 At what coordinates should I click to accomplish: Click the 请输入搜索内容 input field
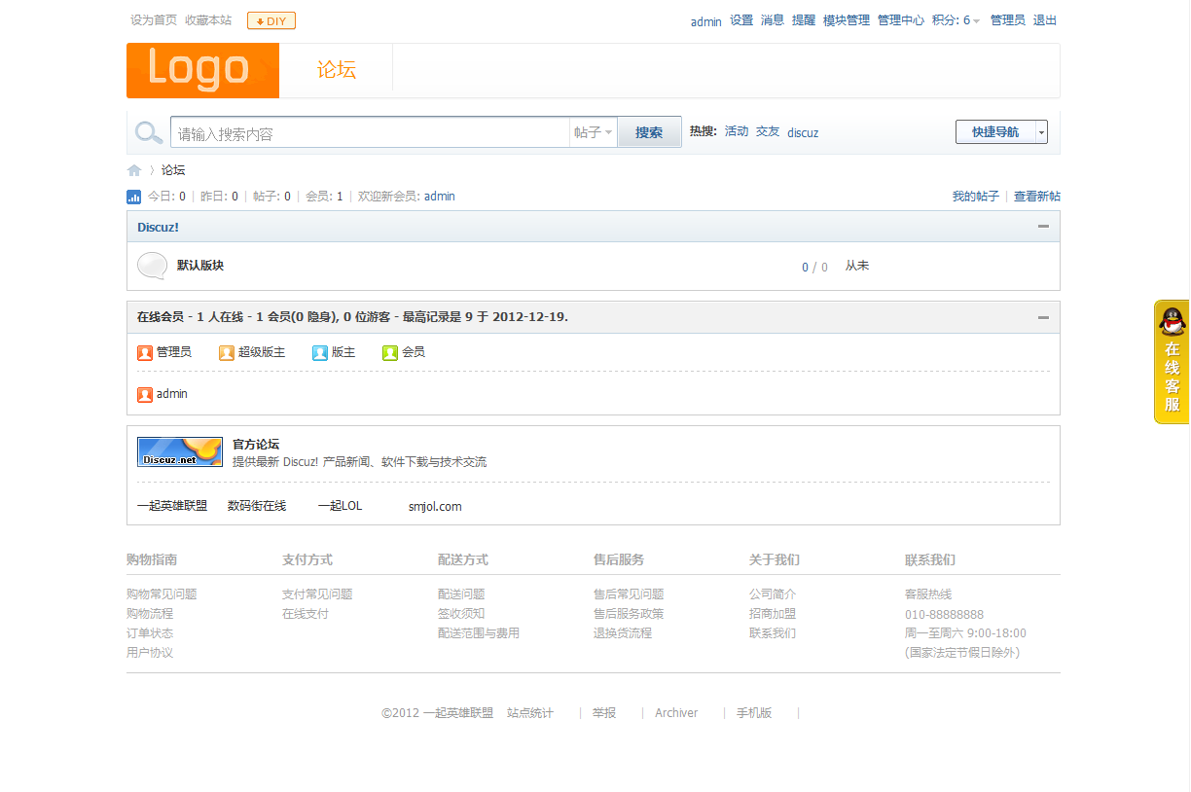(x=370, y=131)
